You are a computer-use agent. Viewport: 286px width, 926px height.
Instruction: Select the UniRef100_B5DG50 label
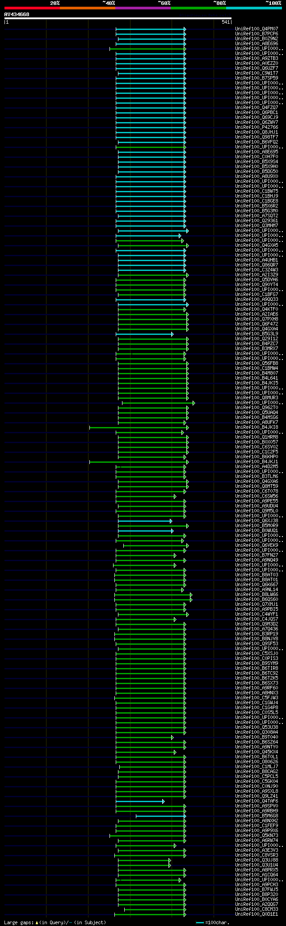257,171
